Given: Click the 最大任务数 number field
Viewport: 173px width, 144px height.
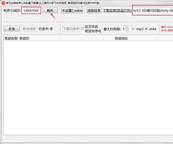Looking at the screenshot, I should point(124,29).
